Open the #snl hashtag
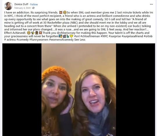This screenshot has height=136, width=157. point(77,36)
